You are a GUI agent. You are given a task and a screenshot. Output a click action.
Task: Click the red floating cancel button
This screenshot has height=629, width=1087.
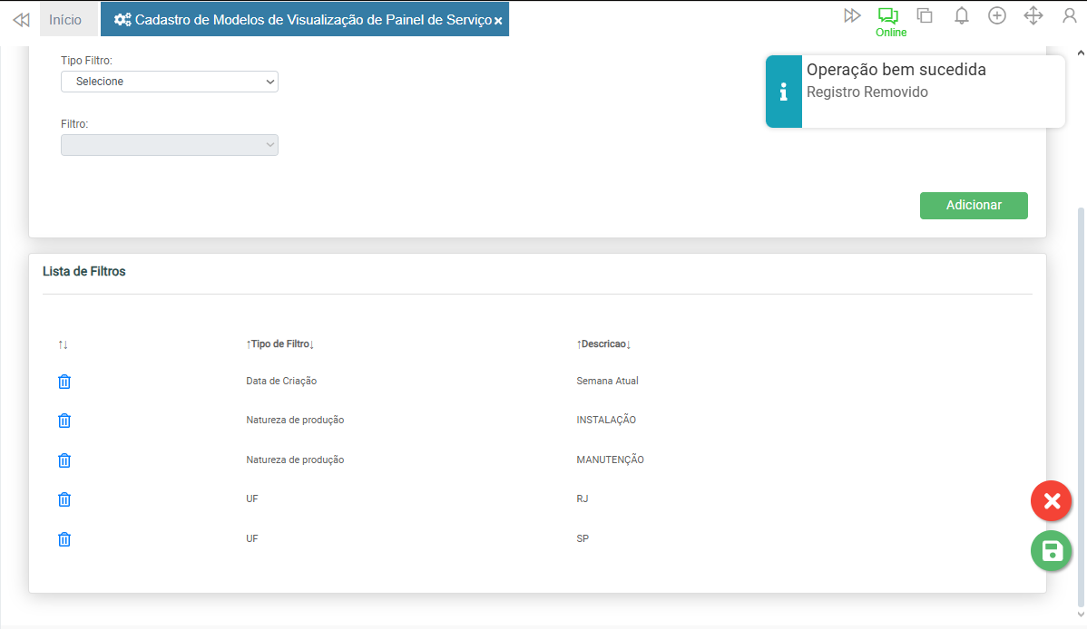pyautogui.click(x=1051, y=501)
